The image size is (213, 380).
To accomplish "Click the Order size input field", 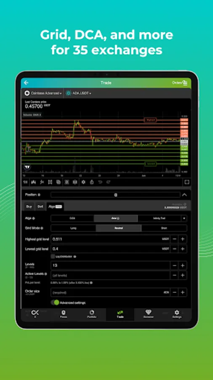I will tap(110, 293).
